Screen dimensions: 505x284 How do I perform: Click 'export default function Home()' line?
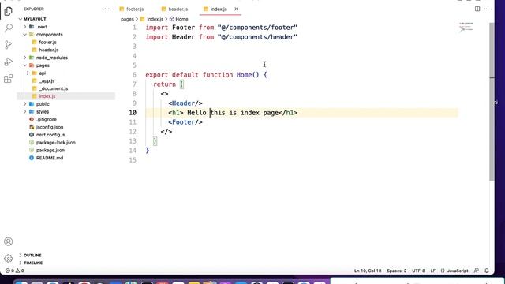click(x=206, y=75)
